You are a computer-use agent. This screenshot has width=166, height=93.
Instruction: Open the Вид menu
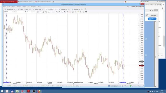[x=29, y=7]
